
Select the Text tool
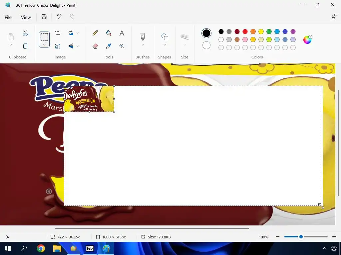pyautogui.click(x=122, y=33)
